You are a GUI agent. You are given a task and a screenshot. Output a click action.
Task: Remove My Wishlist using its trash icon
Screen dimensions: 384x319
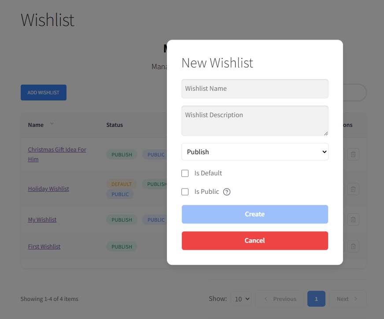[353, 219]
